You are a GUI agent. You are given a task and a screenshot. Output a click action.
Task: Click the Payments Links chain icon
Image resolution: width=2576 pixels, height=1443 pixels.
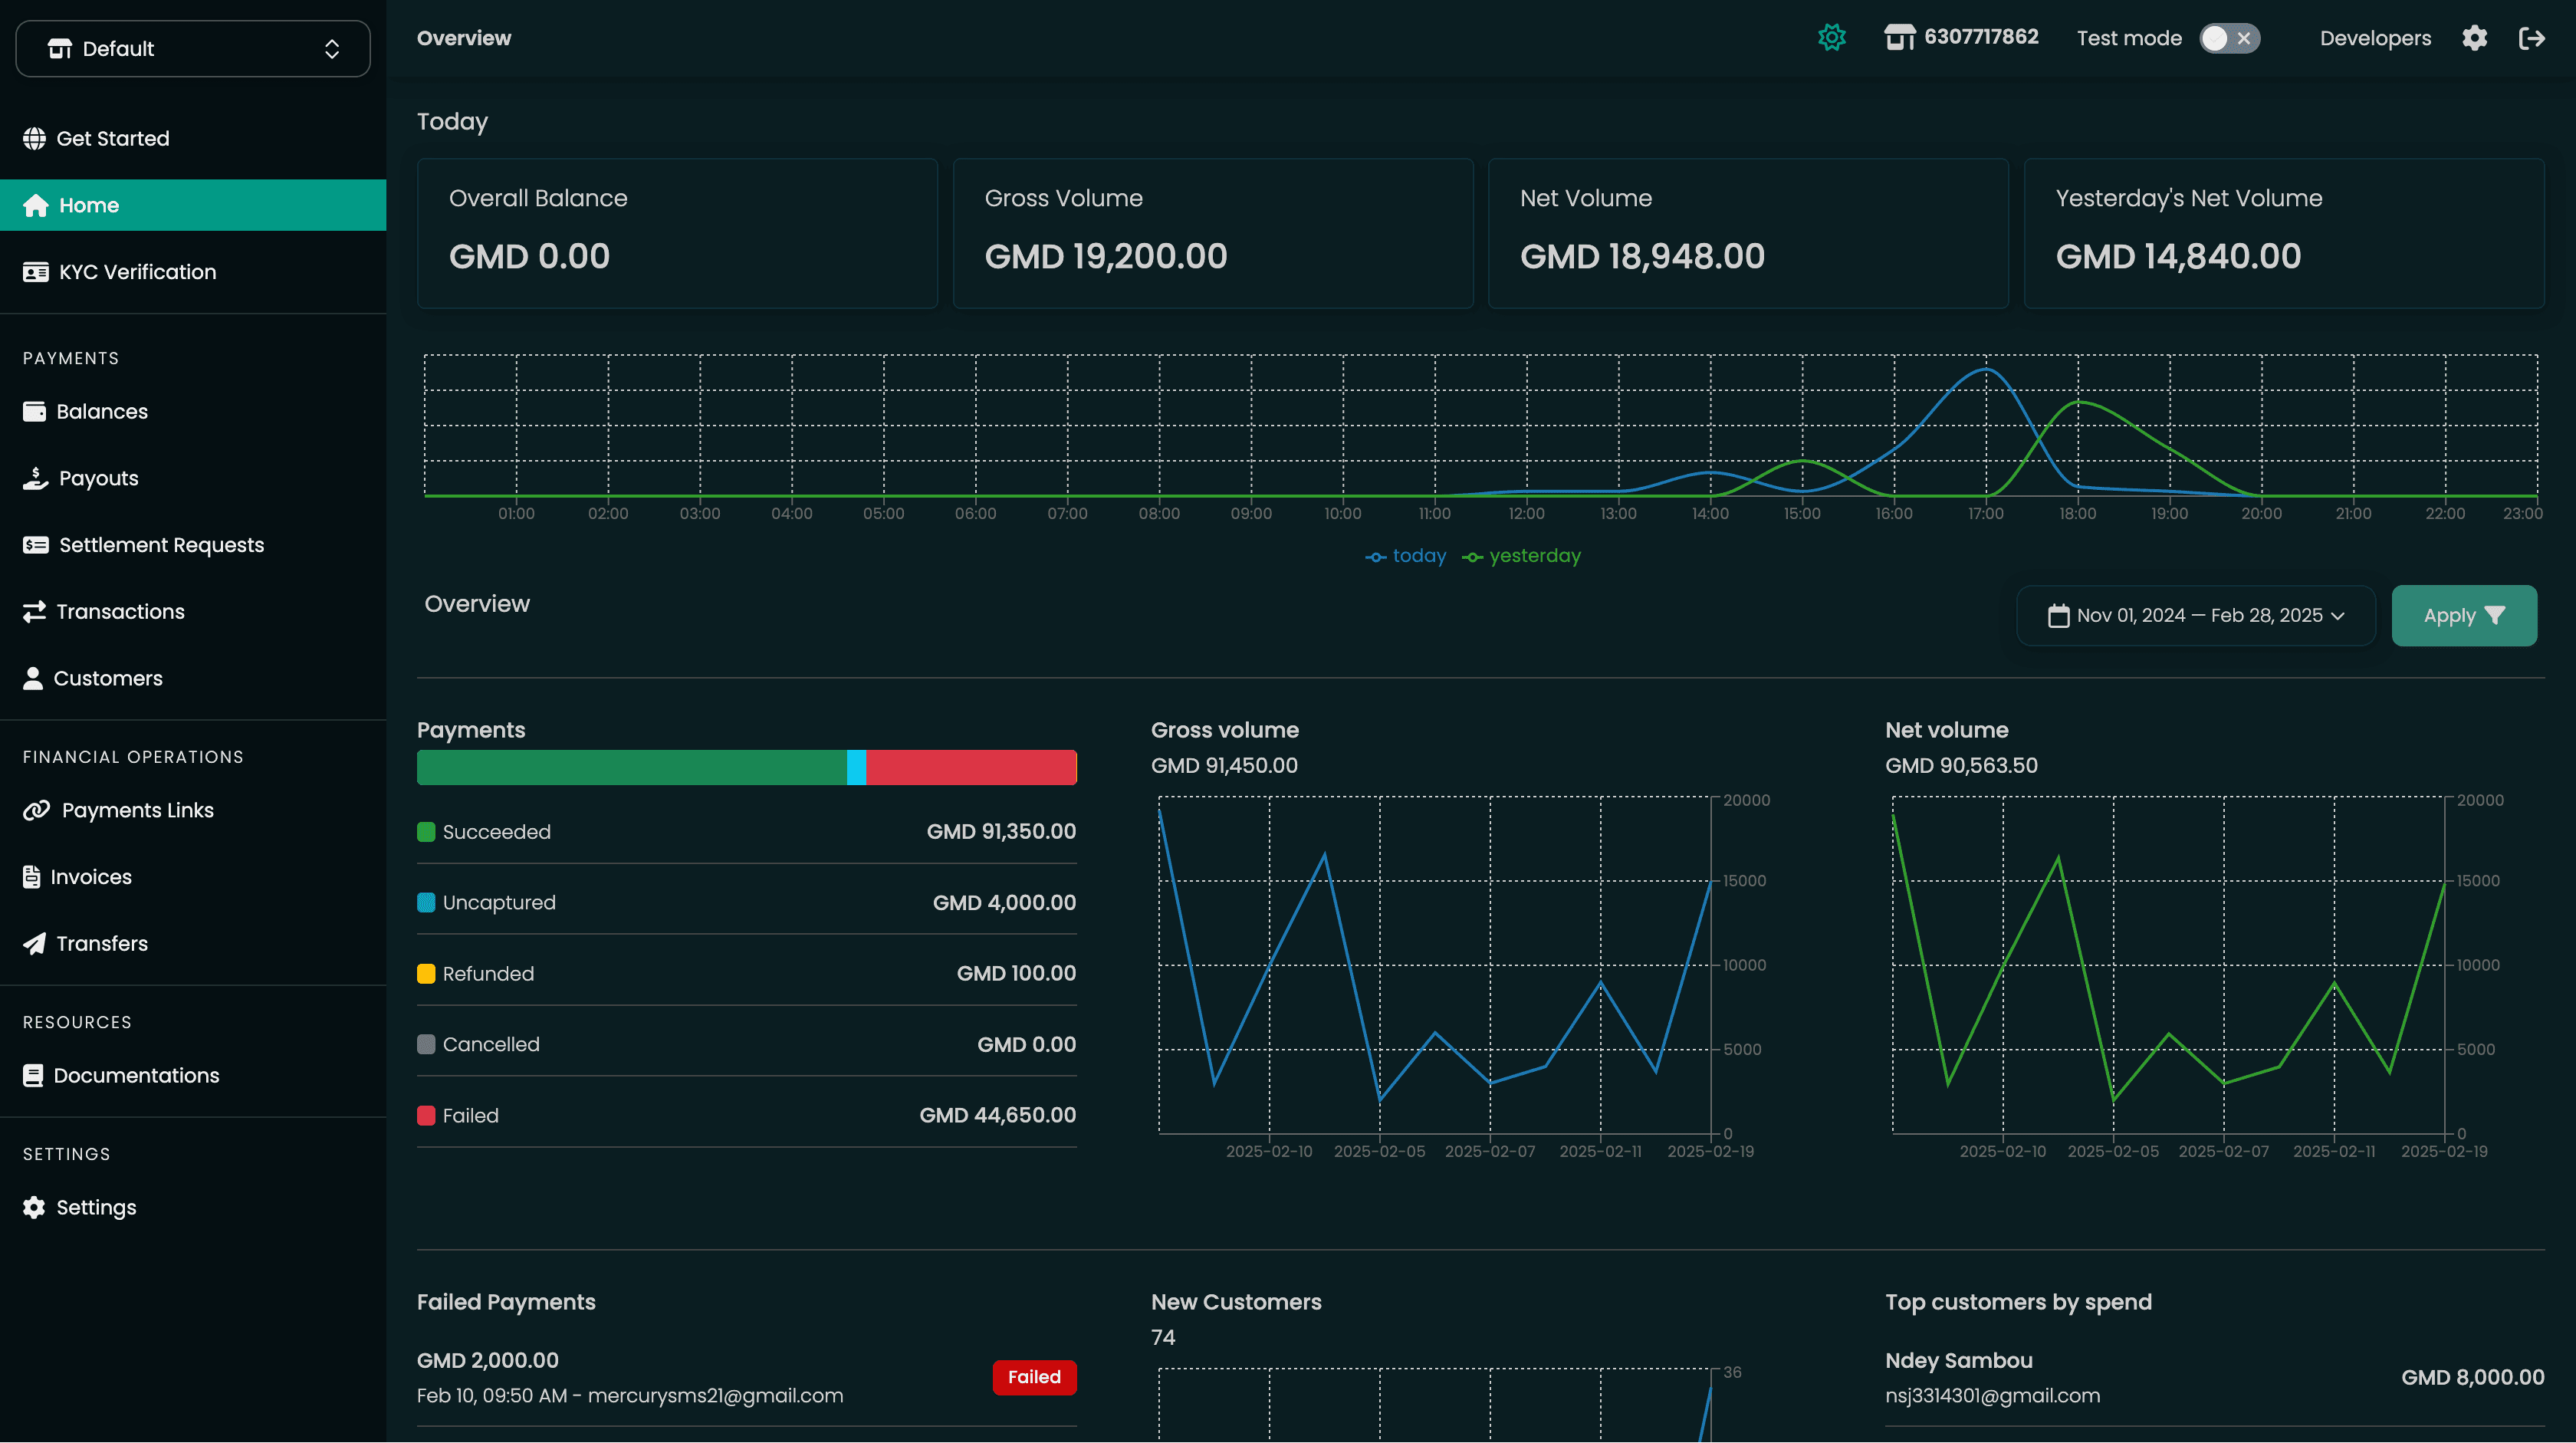37,810
